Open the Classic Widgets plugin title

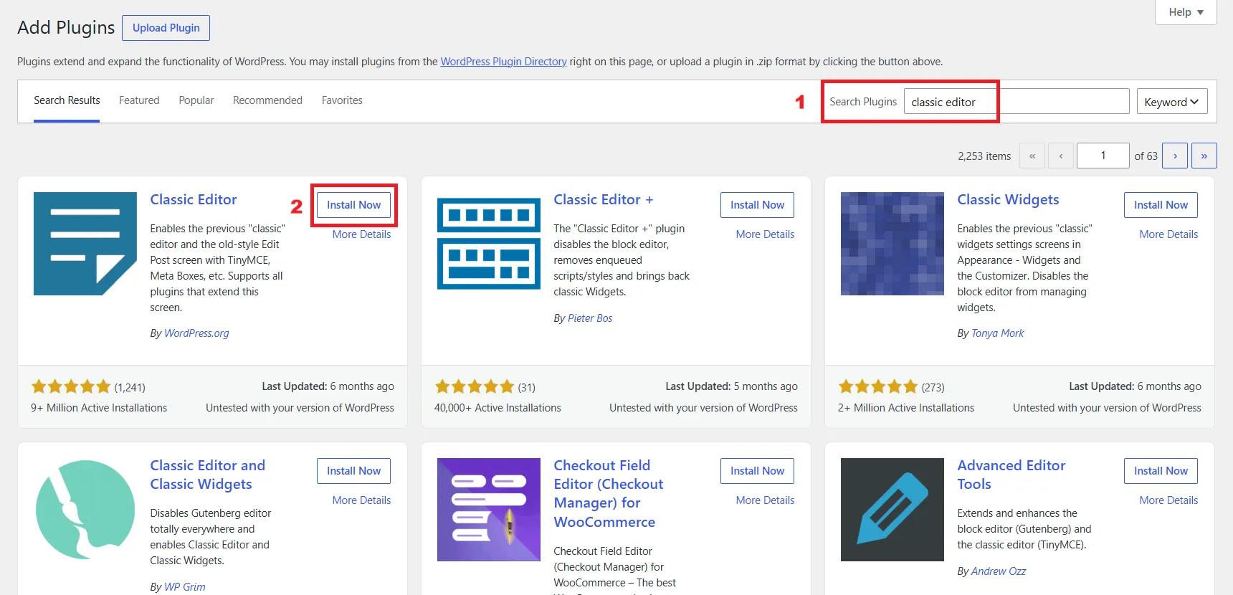[1008, 199]
